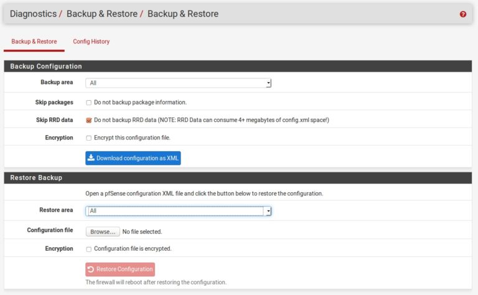
Task: Click middle Backup & Restore breadcrumb
Action: pos(102,14)
